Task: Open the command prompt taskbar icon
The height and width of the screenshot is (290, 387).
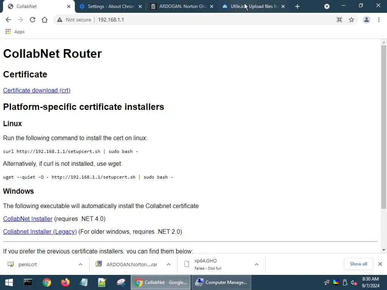Action: [x=28, y=282]
